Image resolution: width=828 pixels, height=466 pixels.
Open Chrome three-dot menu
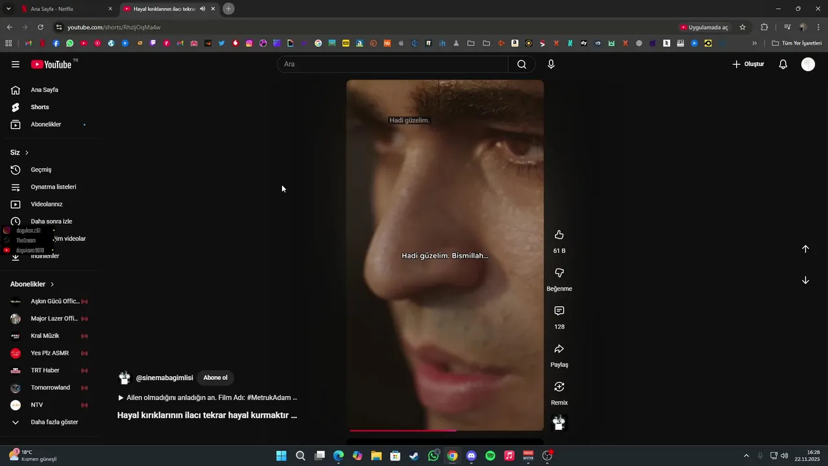coord(819,27)
